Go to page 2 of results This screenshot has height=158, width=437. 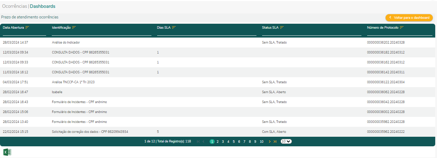coord(217,141)
